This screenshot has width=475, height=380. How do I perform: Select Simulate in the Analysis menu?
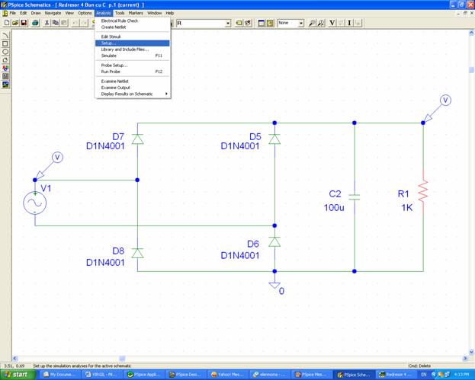tap(109, 56)
